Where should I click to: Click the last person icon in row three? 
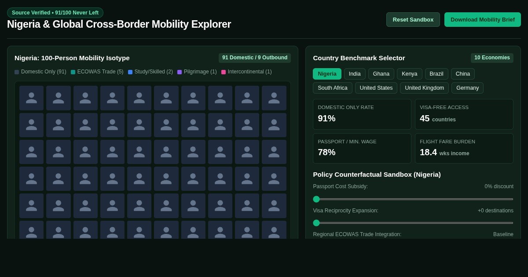click(x=274, y=152)
